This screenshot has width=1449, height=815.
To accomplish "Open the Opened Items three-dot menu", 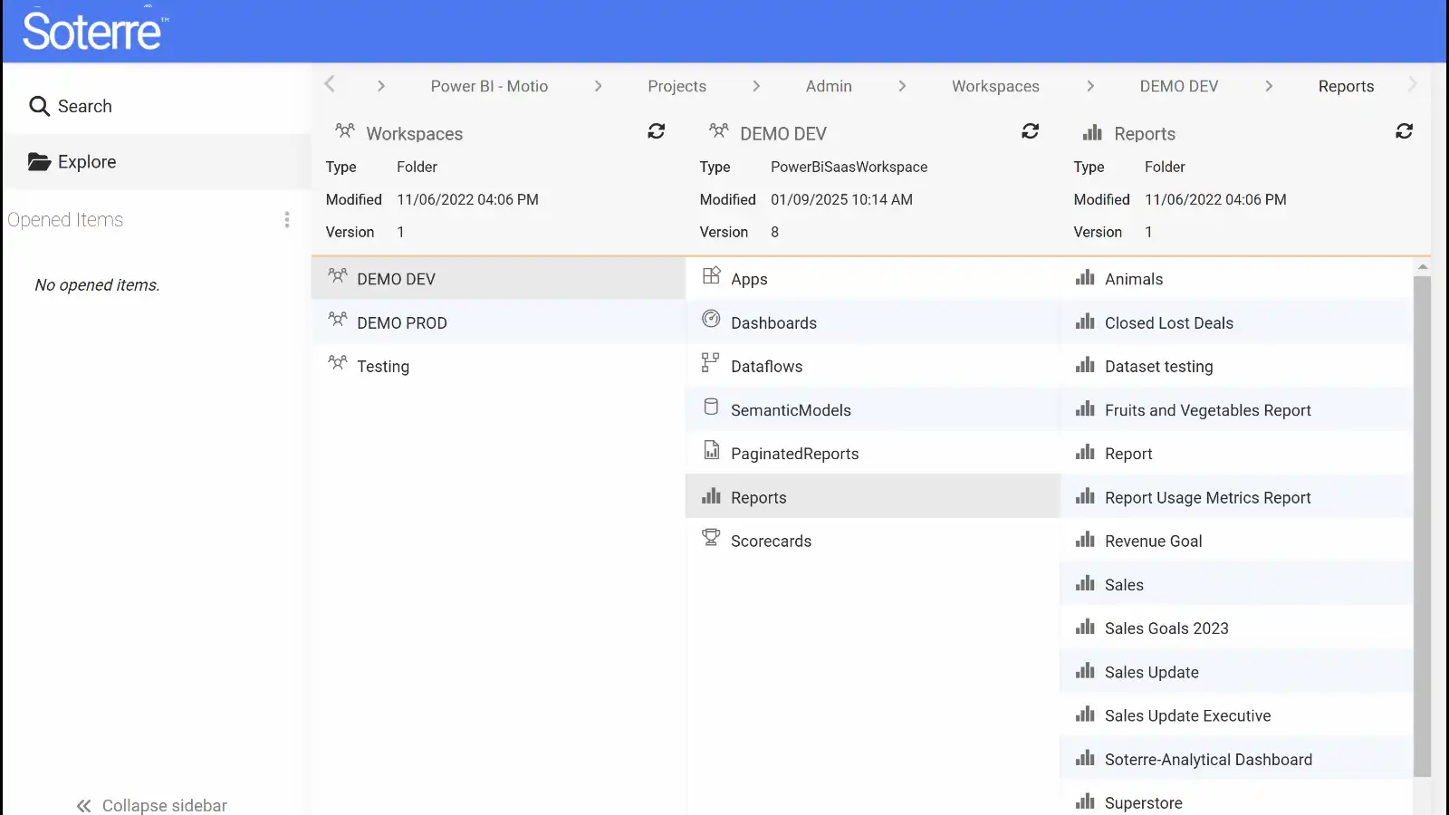I will 287,220.
